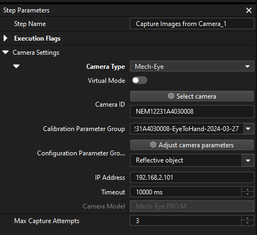257x235 pixels.
Task: Click the Step Name label
Action: point(30,24)
